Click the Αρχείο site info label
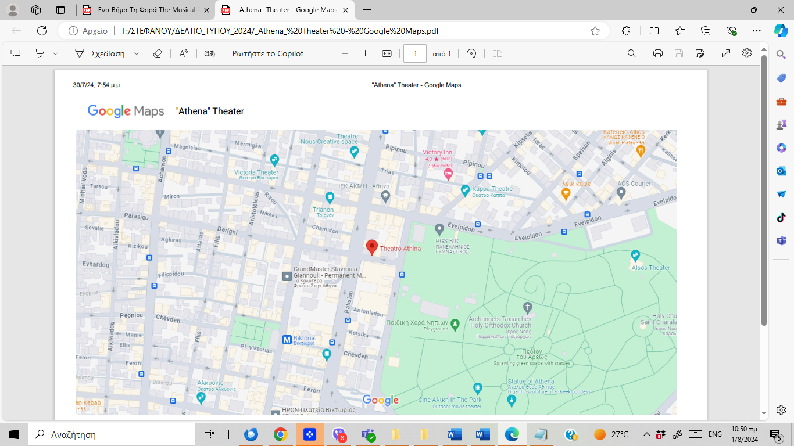This screenshot has width=794, height=446. pos(88,31)
